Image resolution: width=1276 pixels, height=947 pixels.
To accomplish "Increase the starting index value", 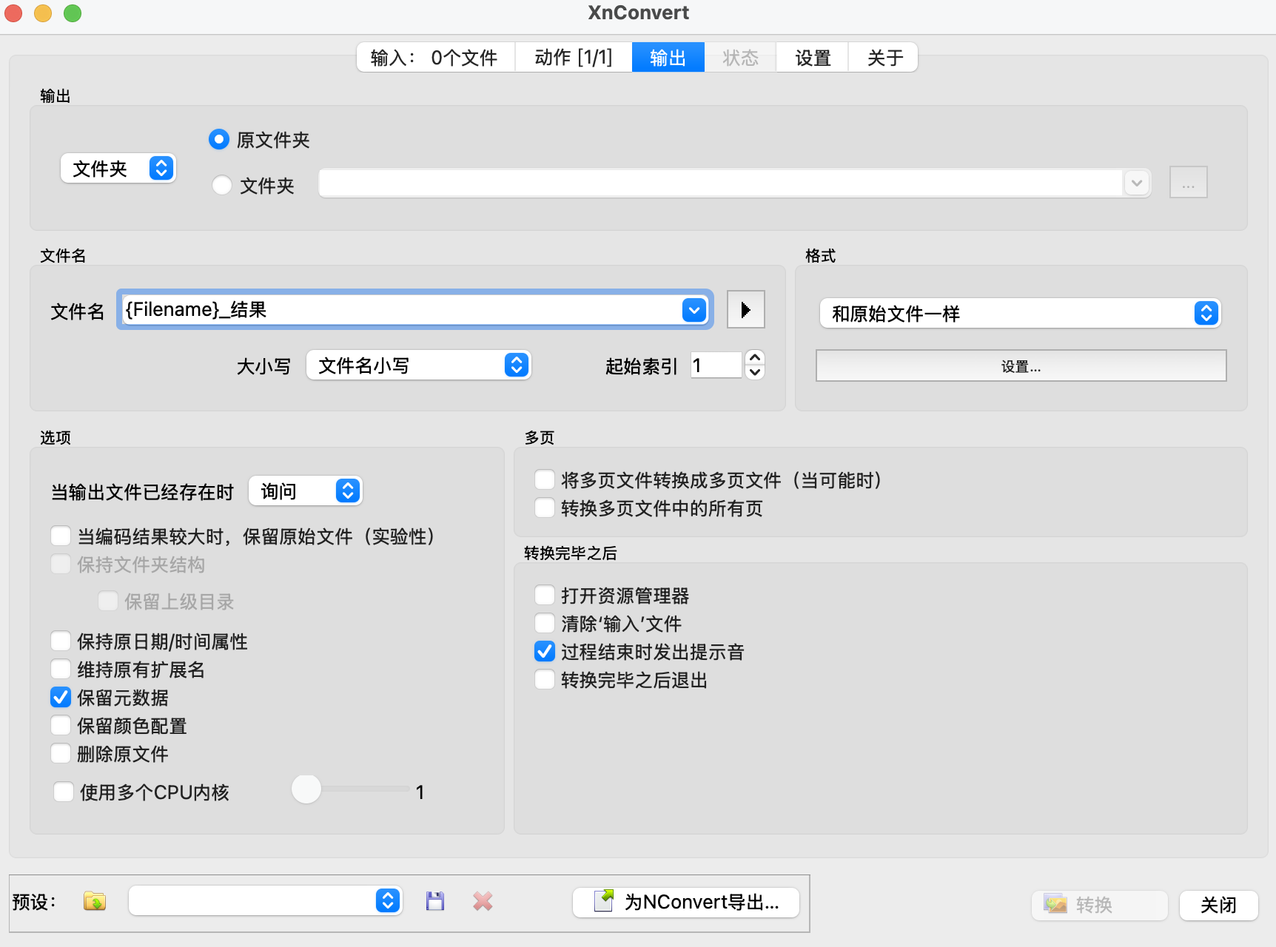I will tap(754, 357).
